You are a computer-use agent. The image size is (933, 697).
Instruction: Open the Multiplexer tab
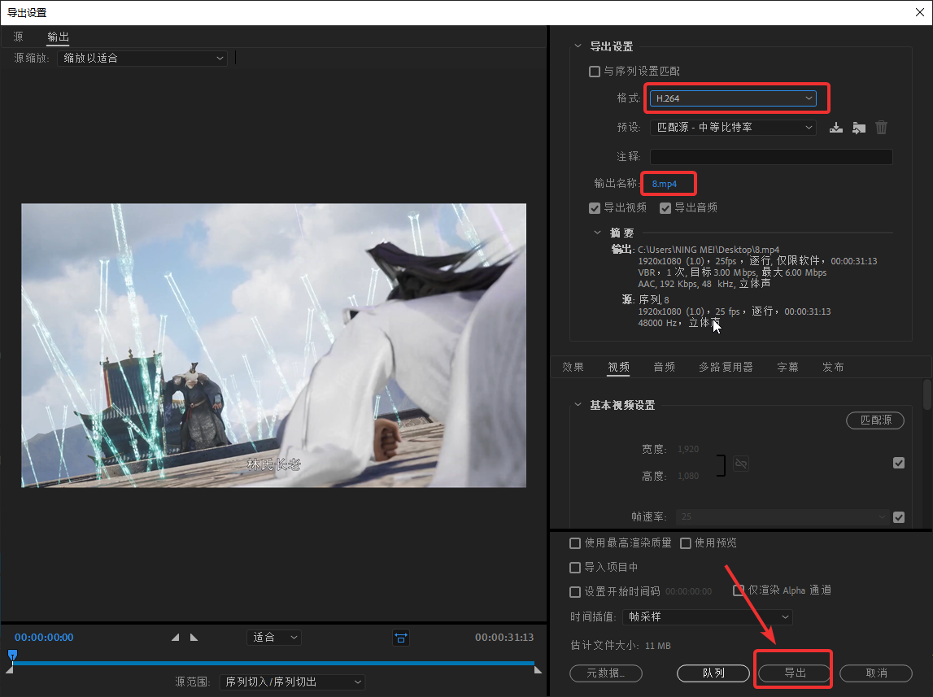point(726,367)
